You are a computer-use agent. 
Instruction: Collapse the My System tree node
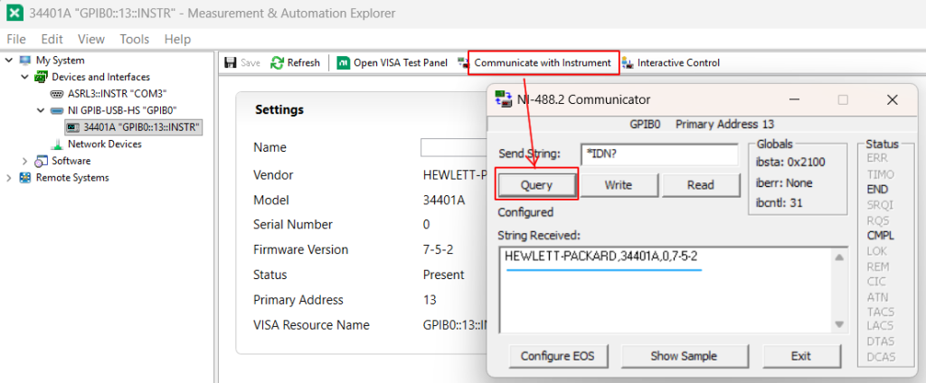click(9, 61)
